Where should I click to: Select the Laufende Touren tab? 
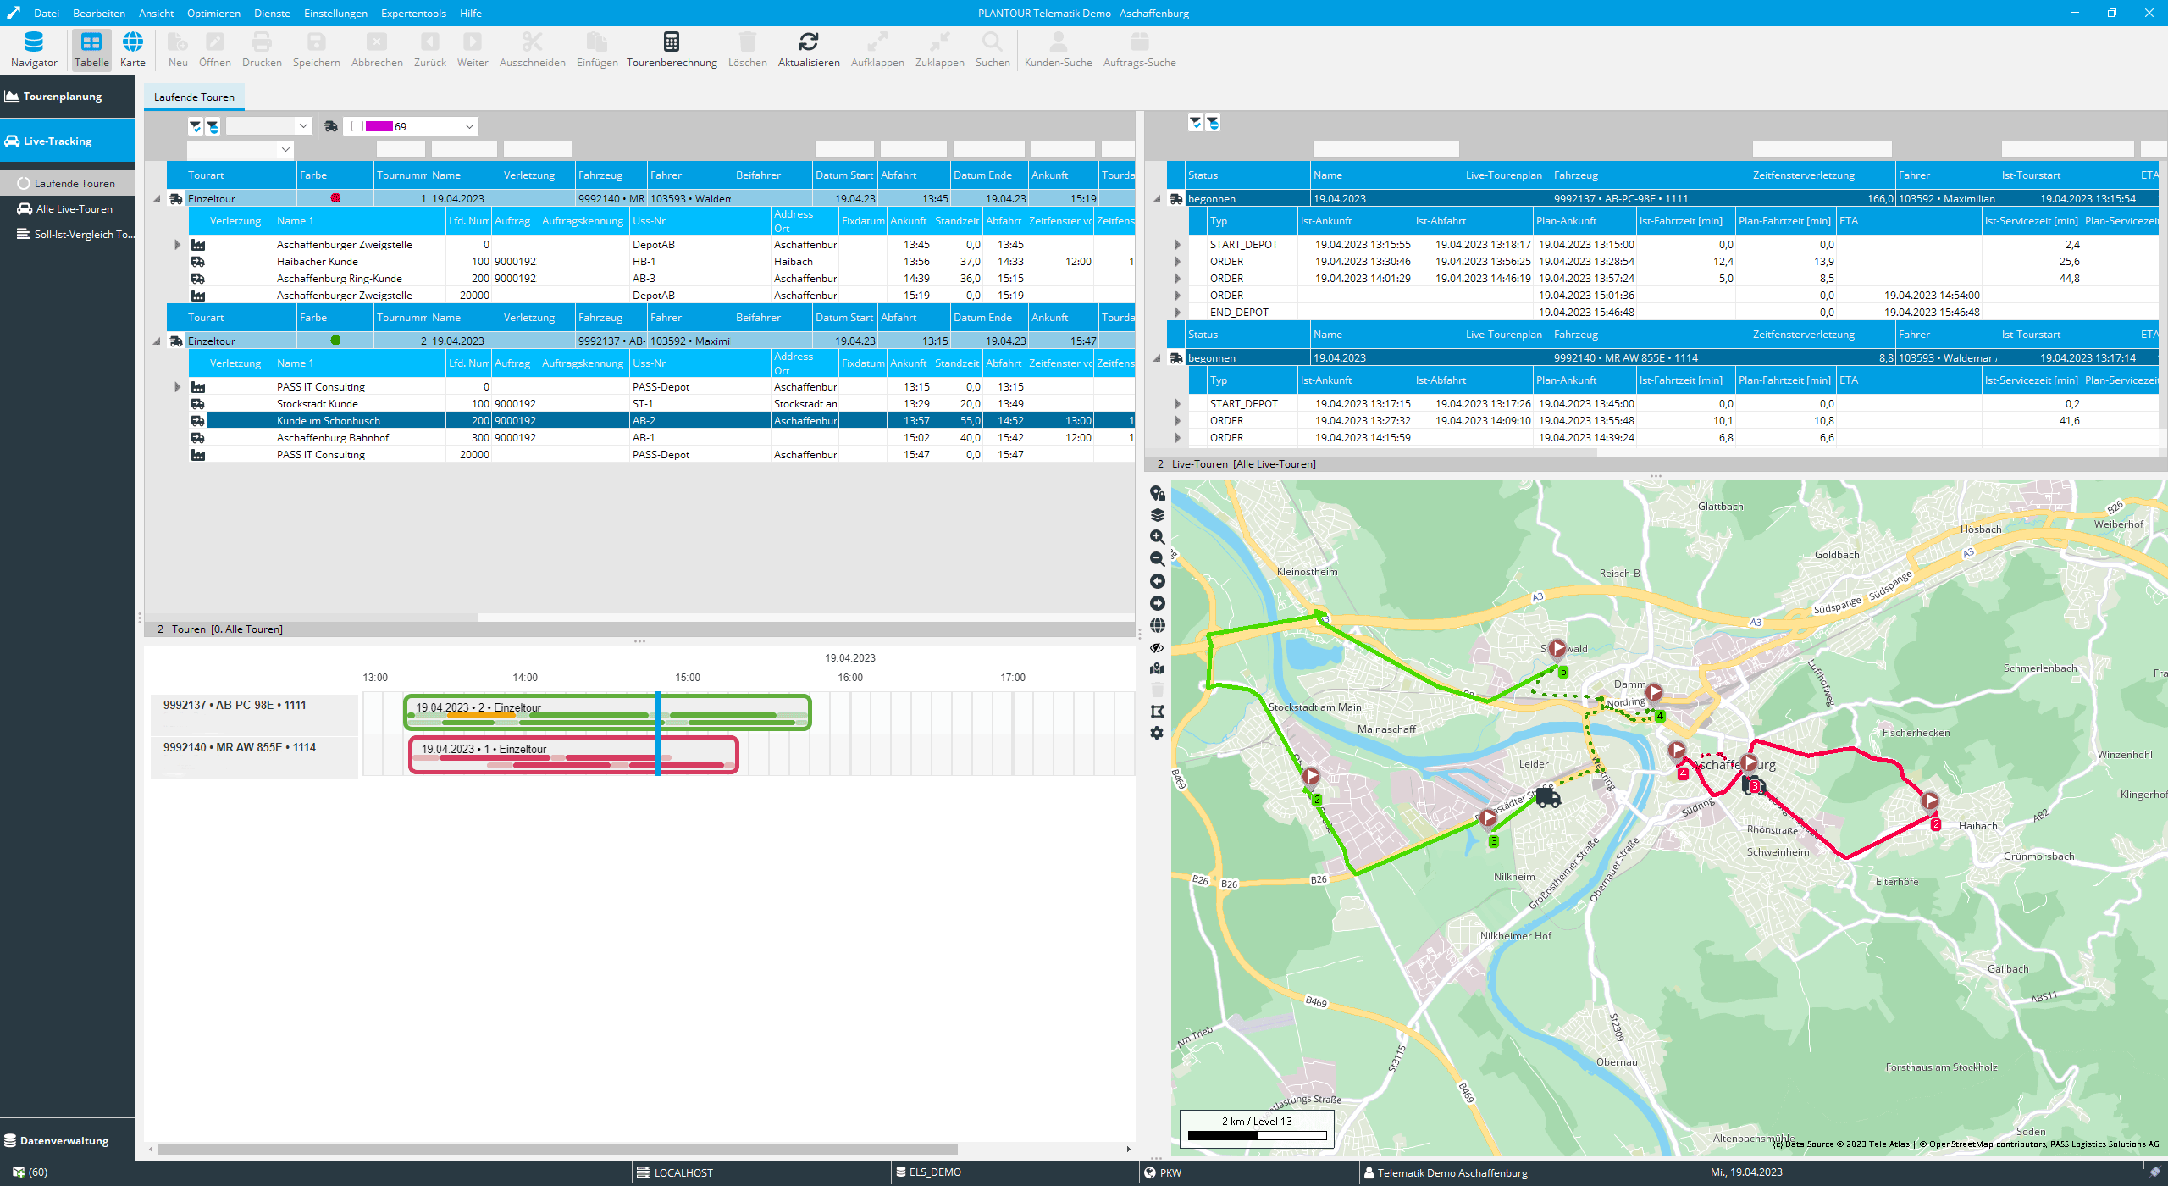(194, 97)
